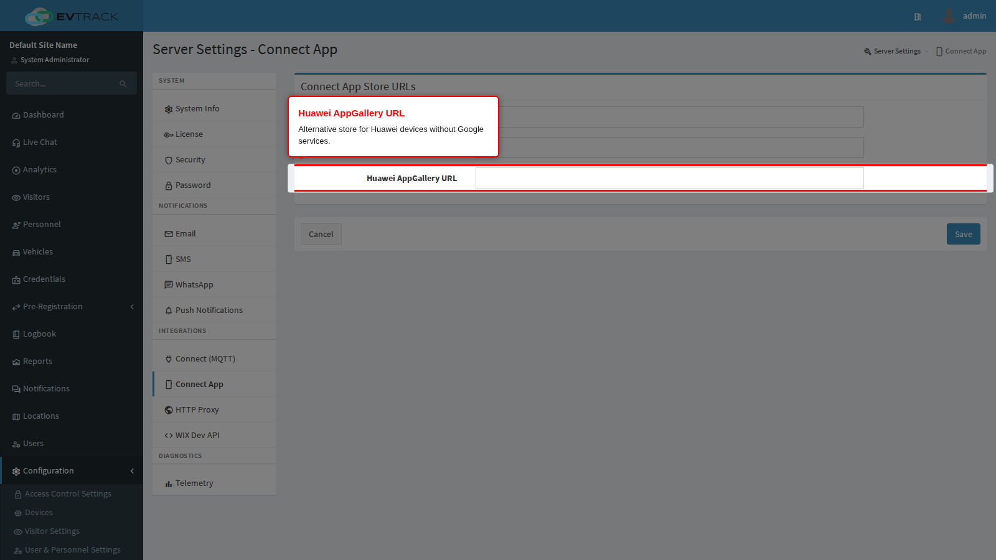The width and height of the screenshot is (996, 560).
Task: Click the Connect App breadcrumb
Action: (961, 51)
